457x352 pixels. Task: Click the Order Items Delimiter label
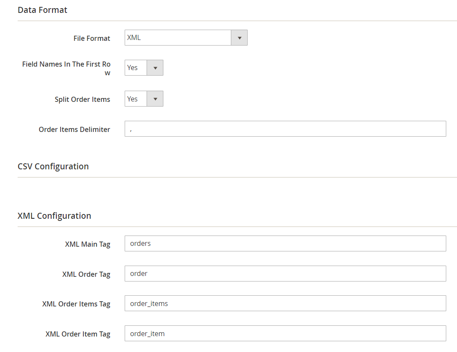(74, 129)
